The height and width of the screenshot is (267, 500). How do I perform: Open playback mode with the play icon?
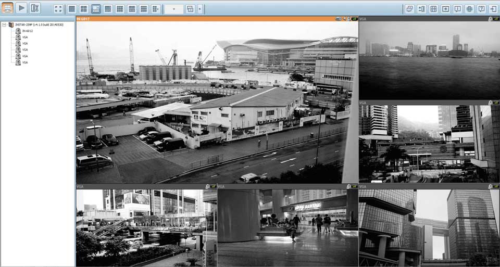[21, 8]
